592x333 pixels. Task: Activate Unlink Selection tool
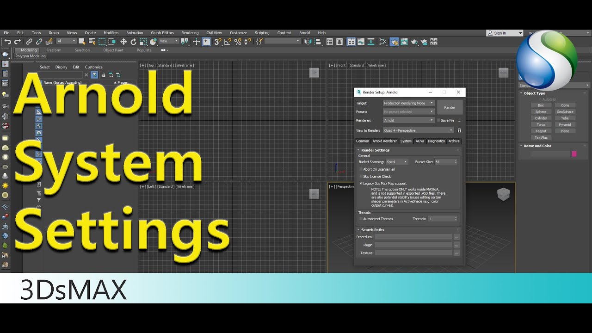39,42
